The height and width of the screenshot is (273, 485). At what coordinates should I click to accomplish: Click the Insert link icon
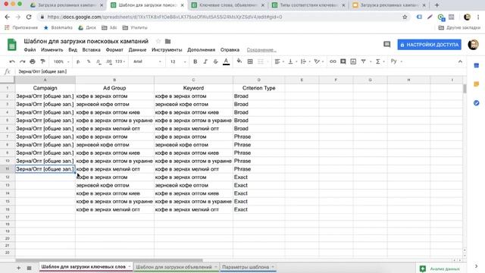coord(333,61)
